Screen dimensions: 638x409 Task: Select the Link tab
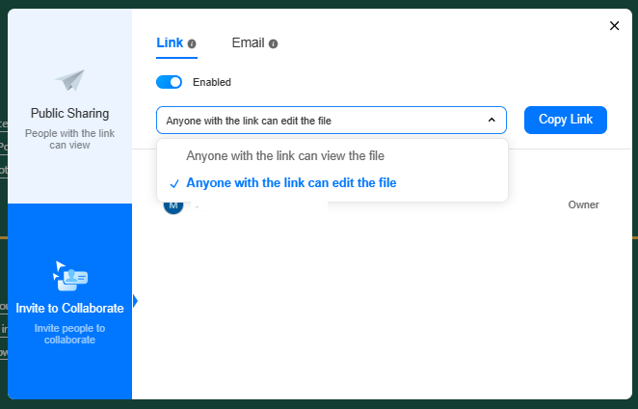[170, 43]
